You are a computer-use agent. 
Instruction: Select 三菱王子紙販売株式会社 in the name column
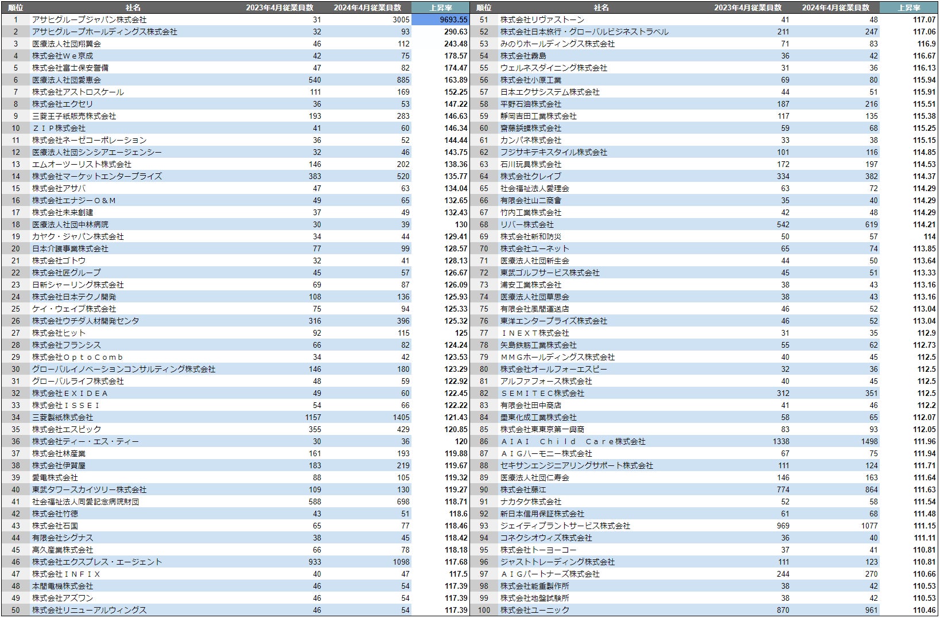74,116
